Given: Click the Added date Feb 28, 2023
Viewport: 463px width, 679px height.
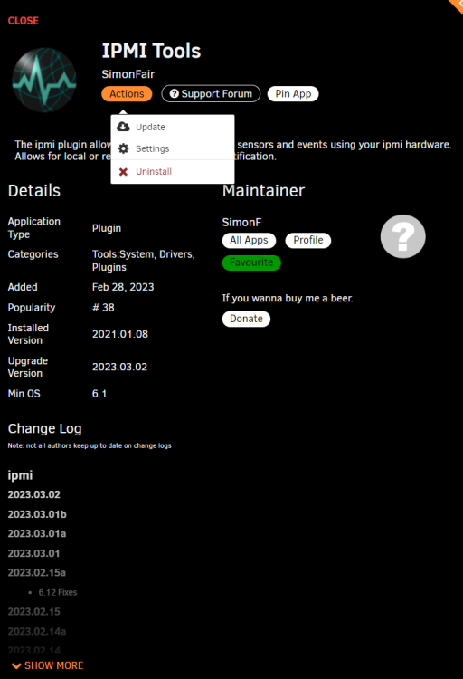Looking at the screenshot, I should coord(123,287).
